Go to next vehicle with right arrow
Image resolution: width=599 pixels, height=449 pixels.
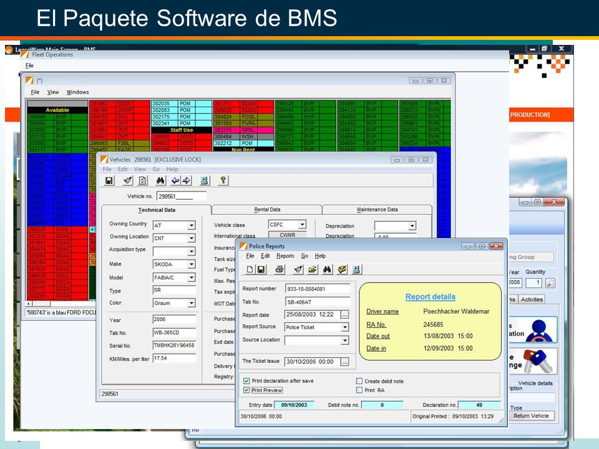[x=186, y=181]
